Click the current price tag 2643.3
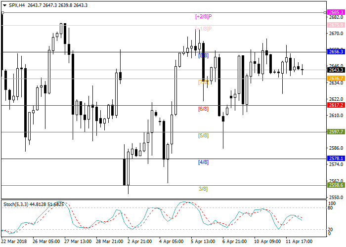Image resolution: width=346 pixels, height=247 pixels. (x=336, y=70)
